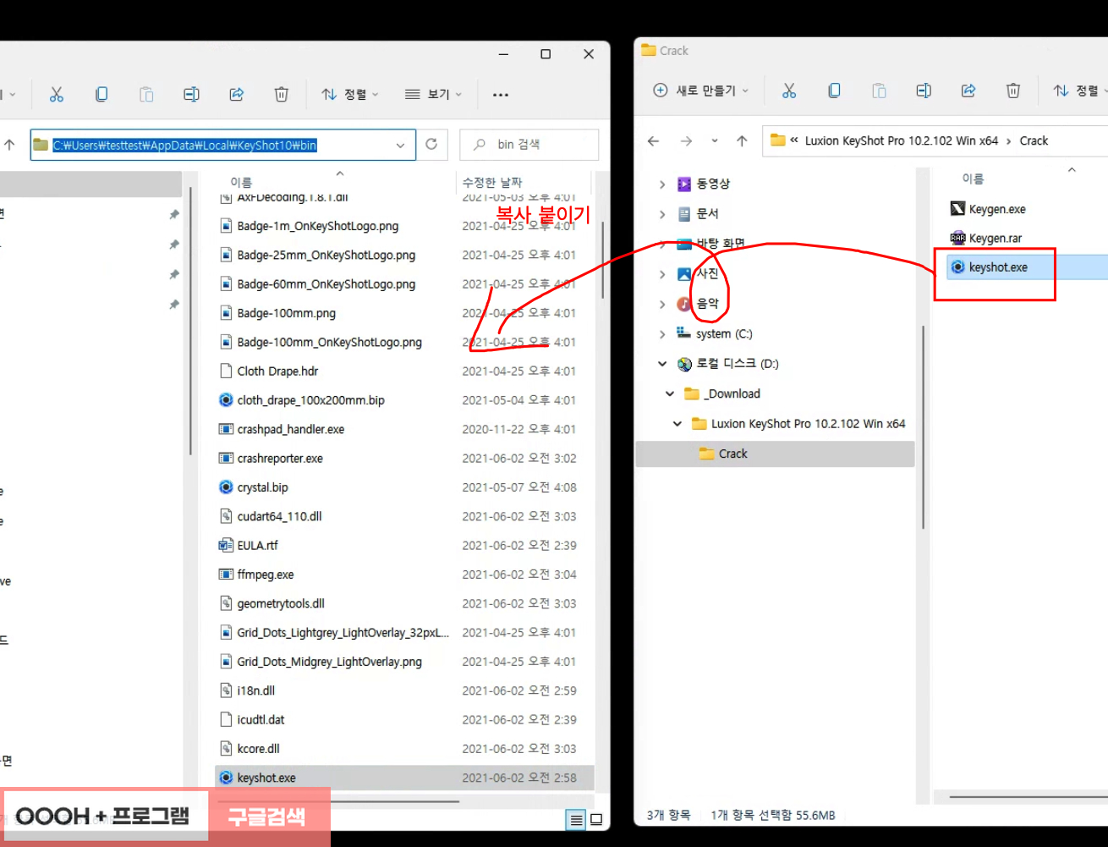Click vertical scrollbar of bin file list
The height and width of the screenshot is (847, 1108).
click(x=602, y=259)
